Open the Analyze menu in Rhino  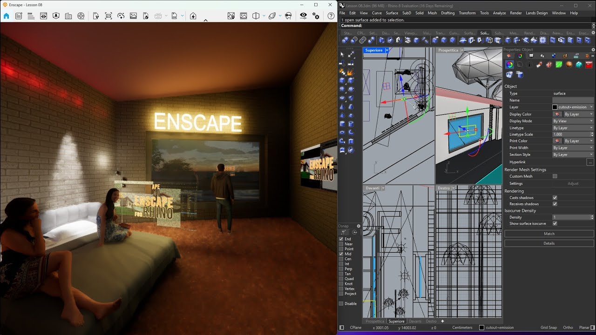pos(499,13)
